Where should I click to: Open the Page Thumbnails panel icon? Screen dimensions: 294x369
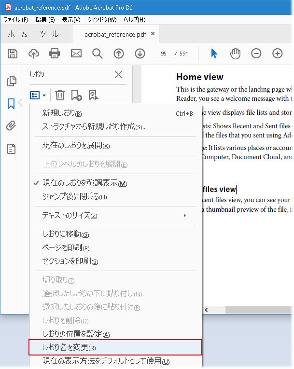(x=12, y=81)
